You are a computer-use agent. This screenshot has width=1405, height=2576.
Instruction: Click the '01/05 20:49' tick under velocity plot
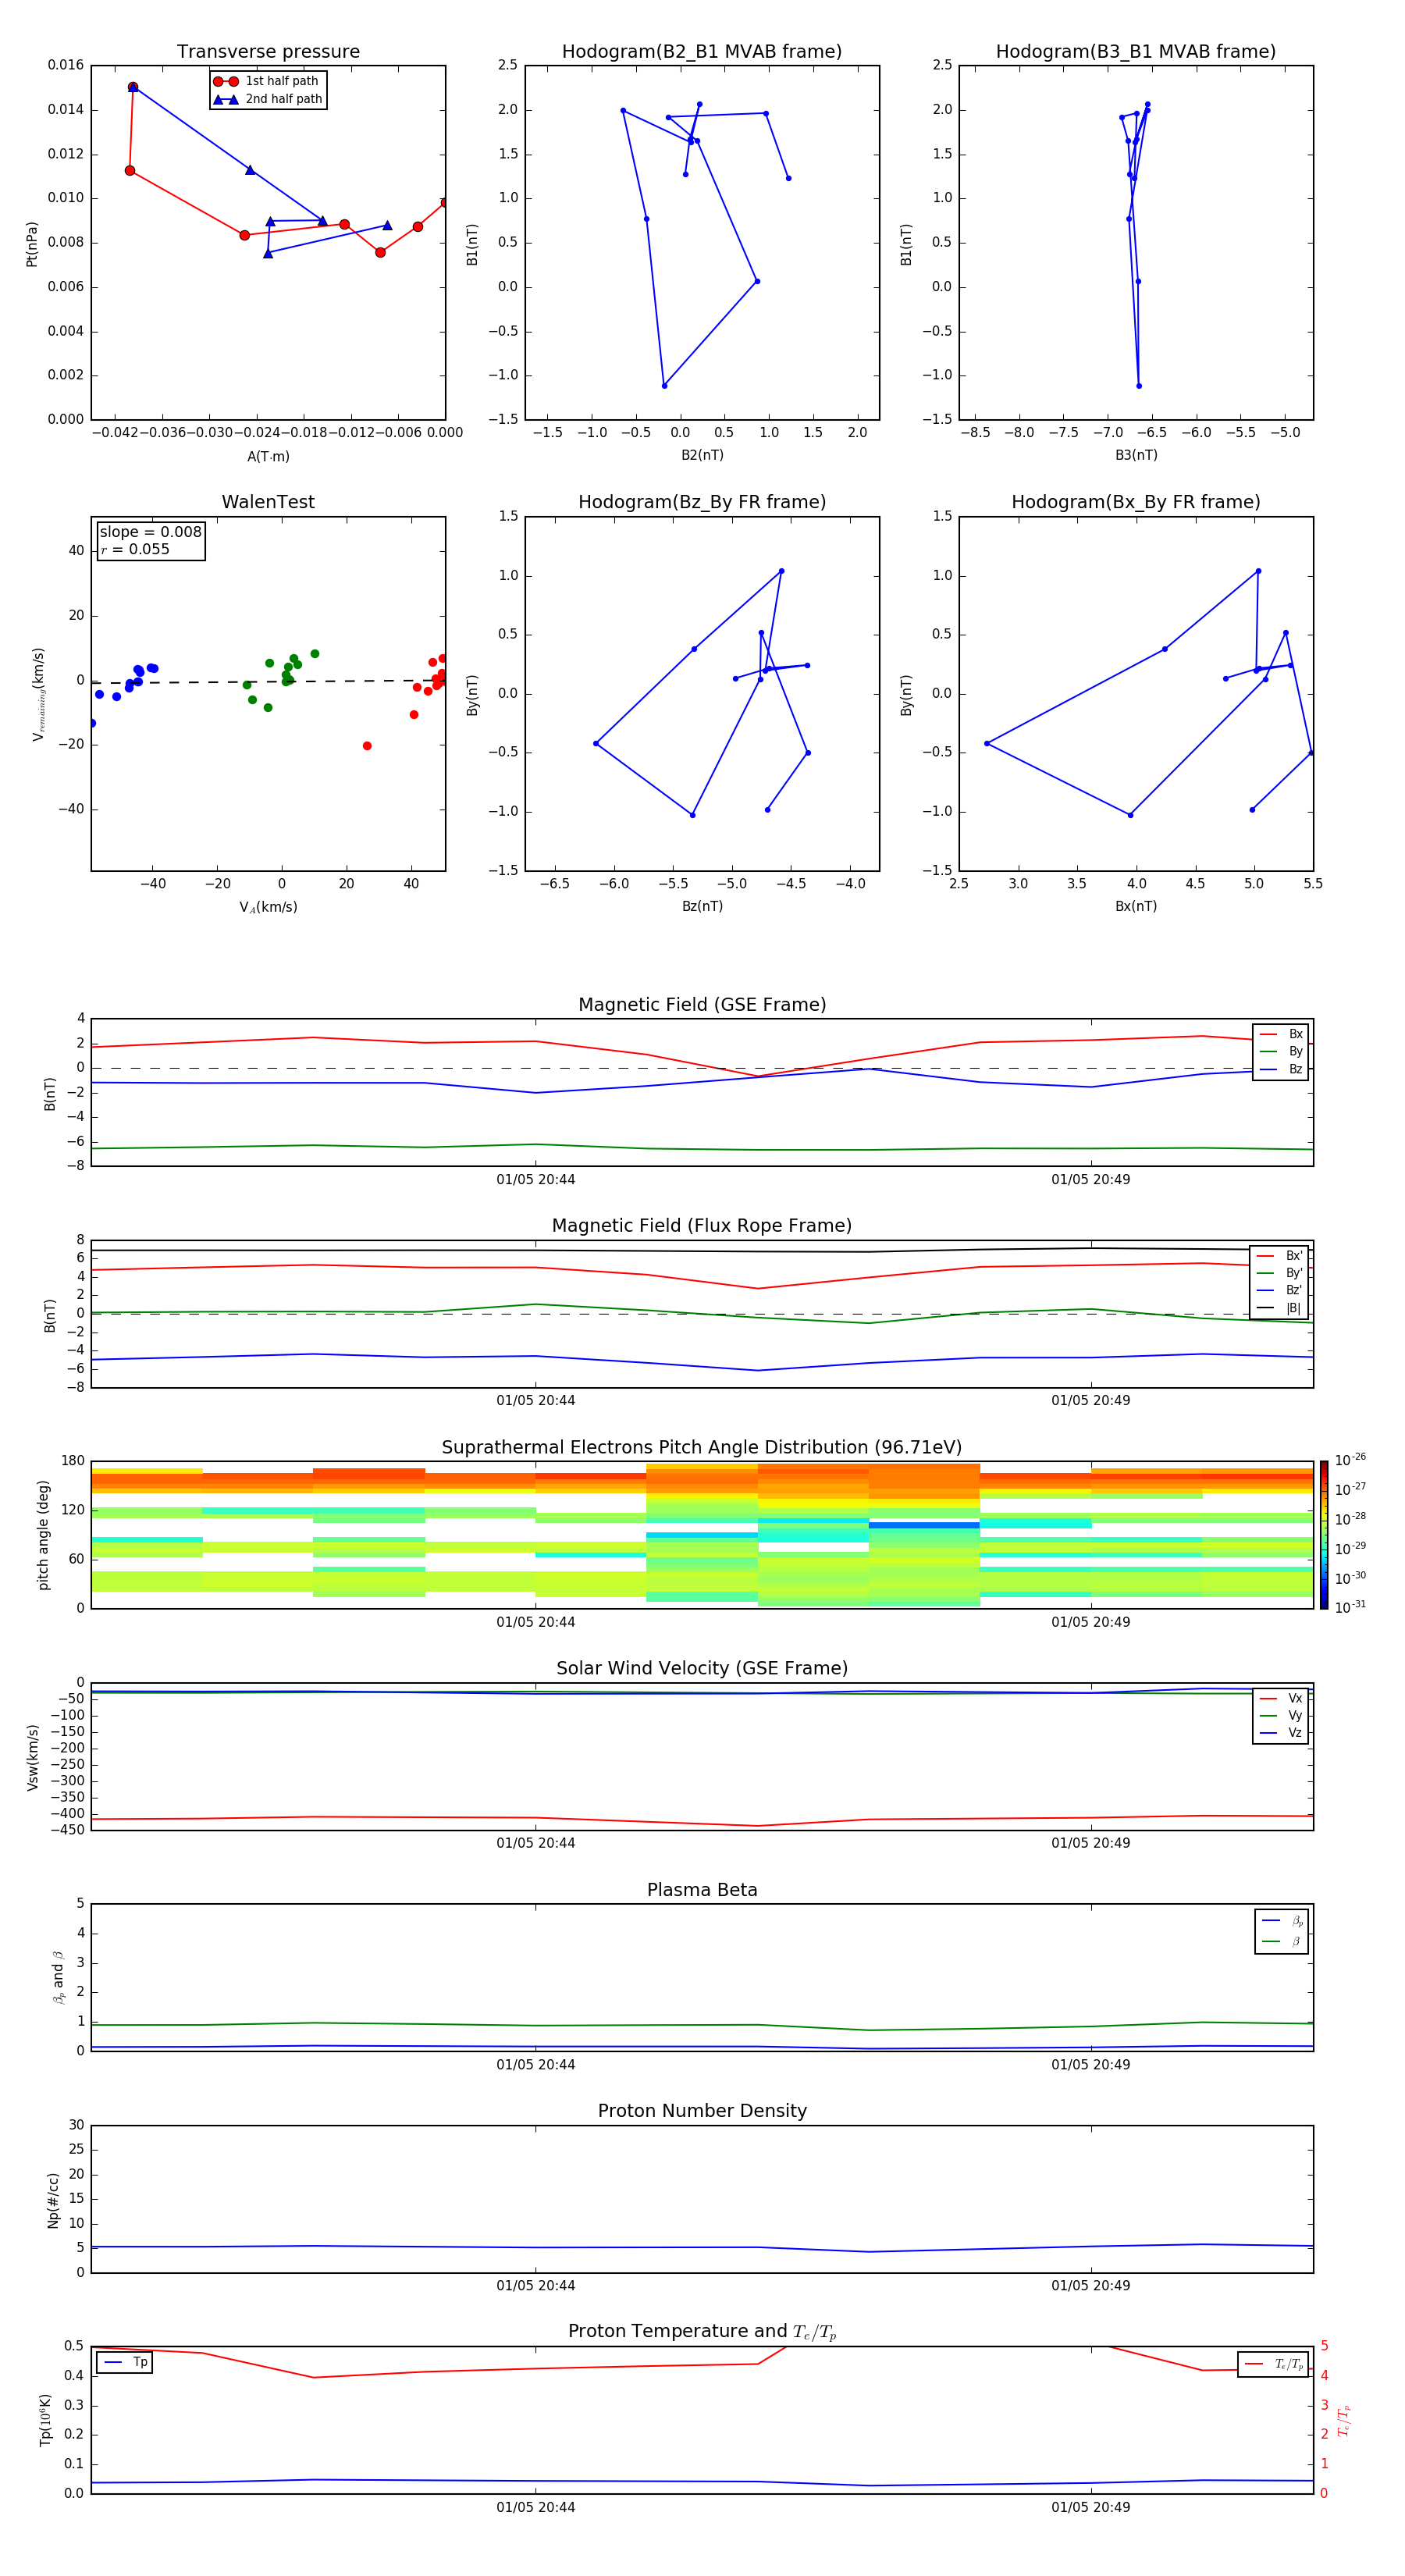click(x=1091, y=1843)
